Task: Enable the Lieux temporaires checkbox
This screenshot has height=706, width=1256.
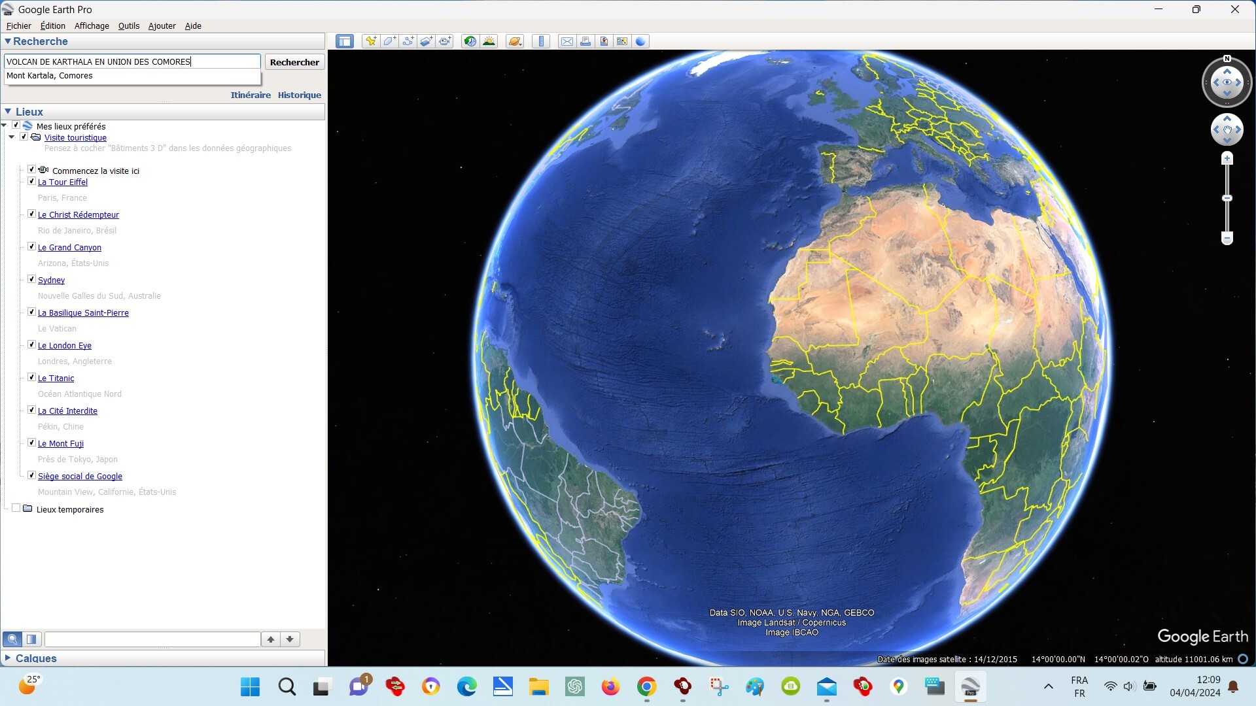Action: tap(16, 508)
